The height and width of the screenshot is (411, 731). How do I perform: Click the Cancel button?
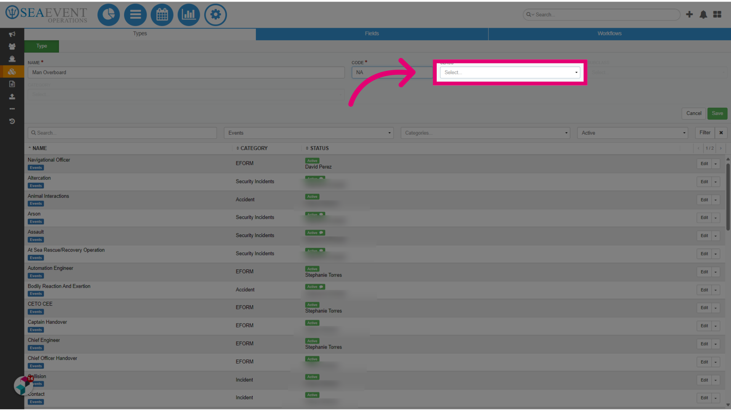click(694, 113)
